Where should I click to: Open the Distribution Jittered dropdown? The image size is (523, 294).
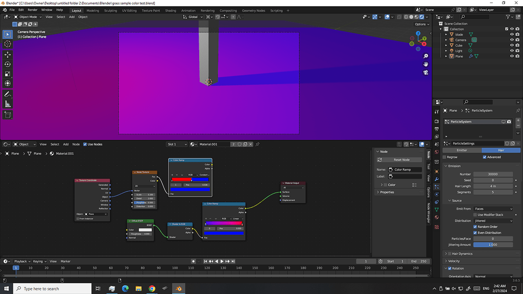coord(493,220)
